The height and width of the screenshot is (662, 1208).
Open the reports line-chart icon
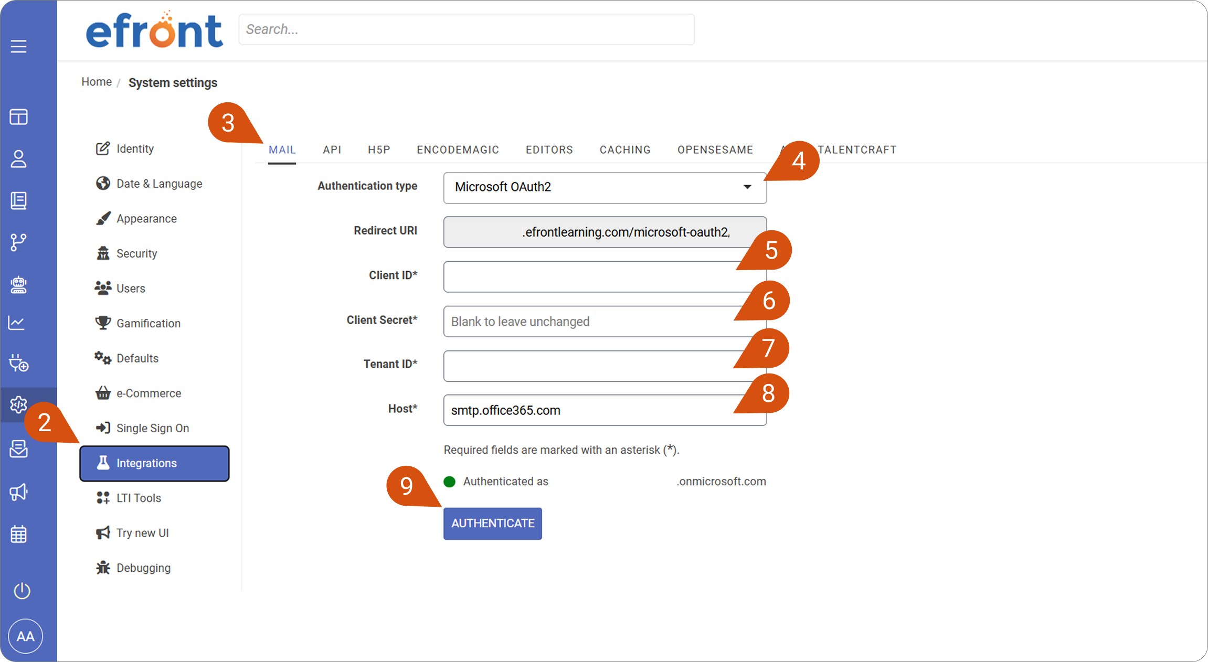point(16,323)
